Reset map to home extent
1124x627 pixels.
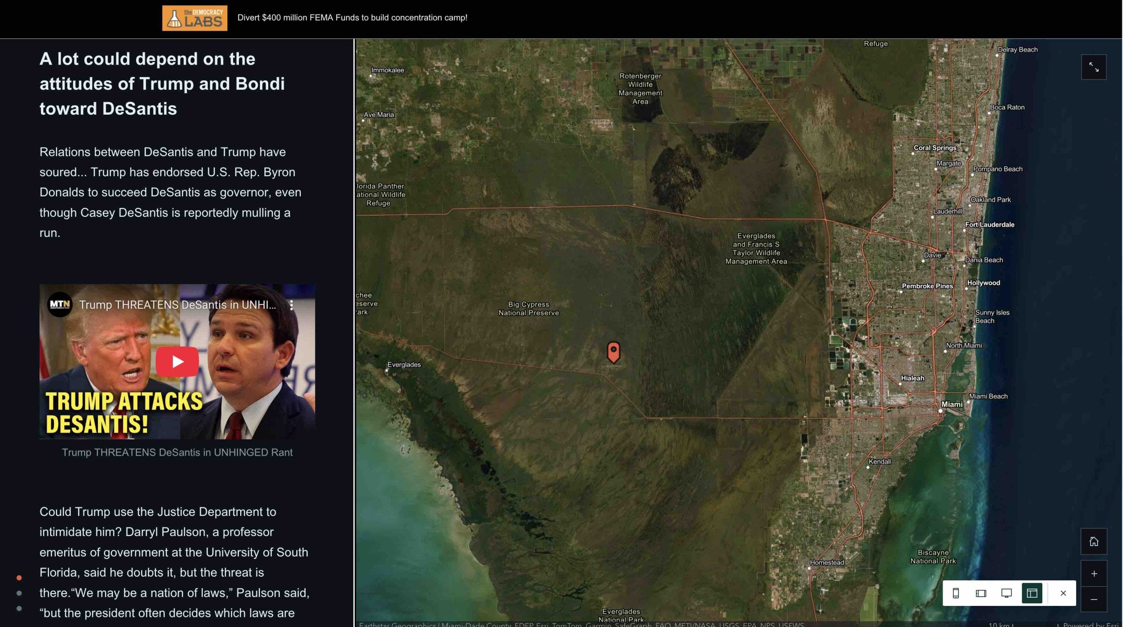tap(1094, 541)
